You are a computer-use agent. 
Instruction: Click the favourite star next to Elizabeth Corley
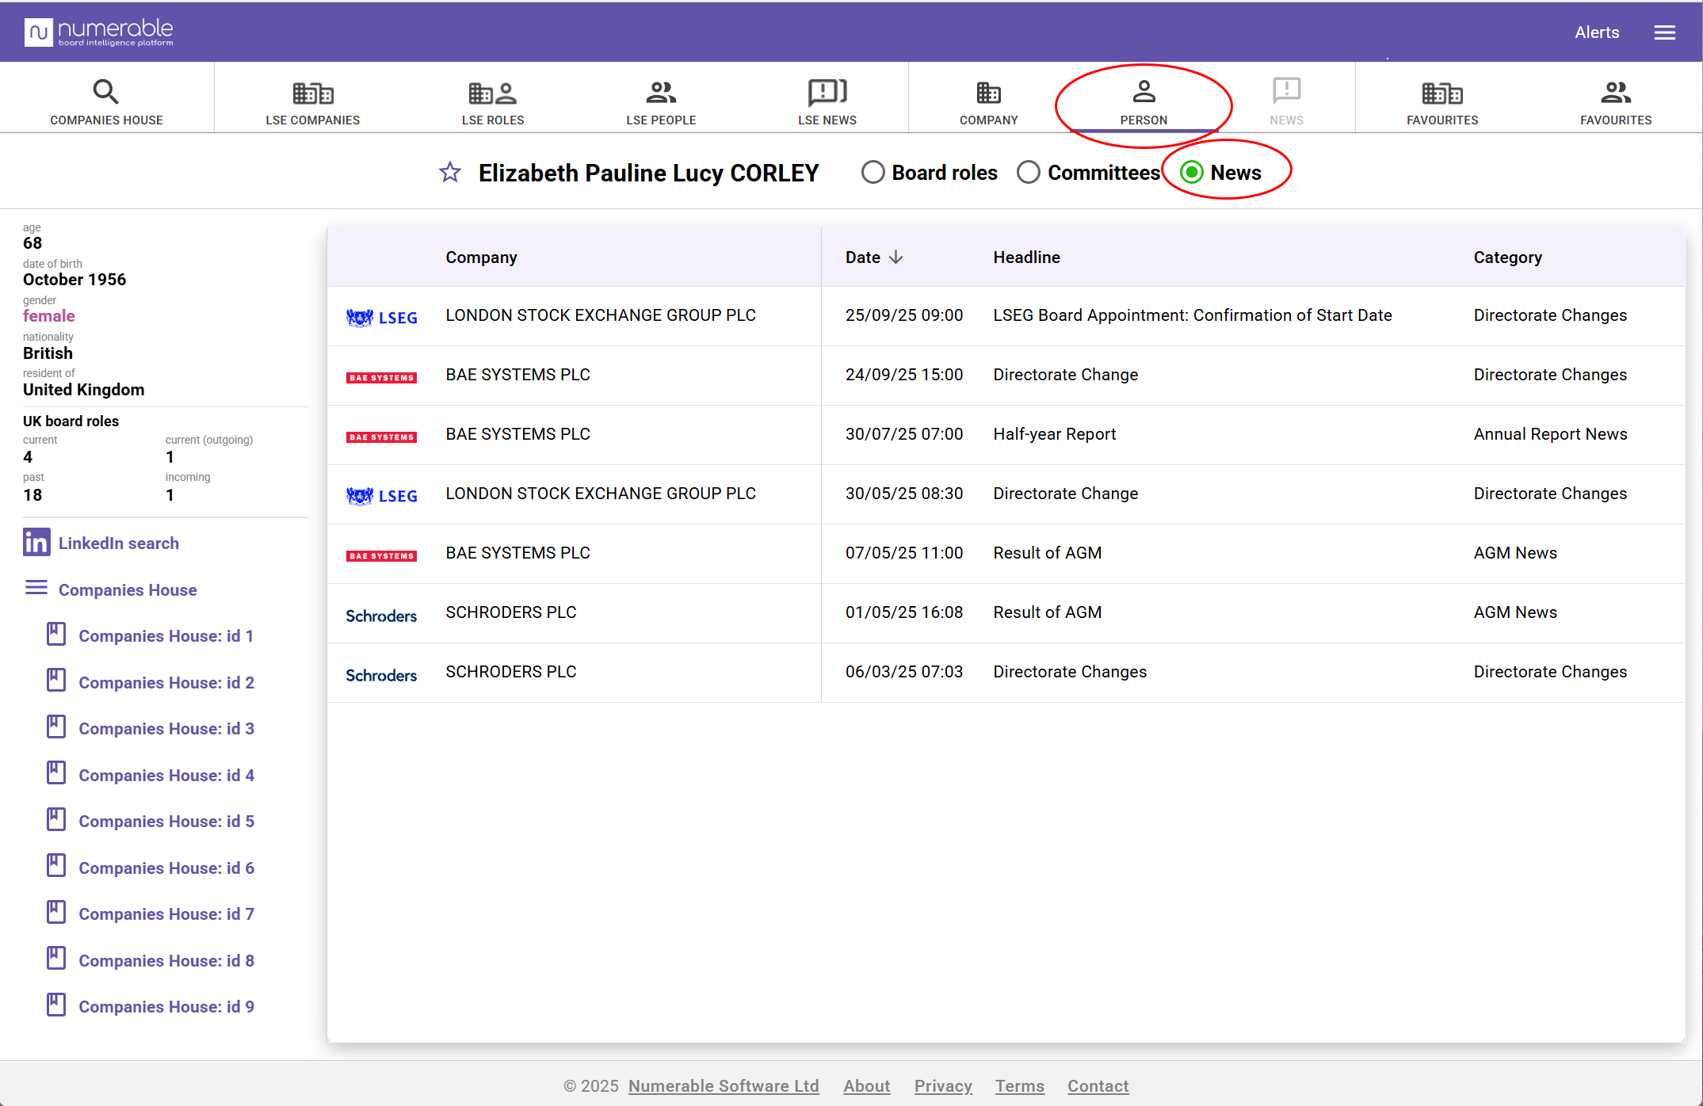click(x=450, y=173)
